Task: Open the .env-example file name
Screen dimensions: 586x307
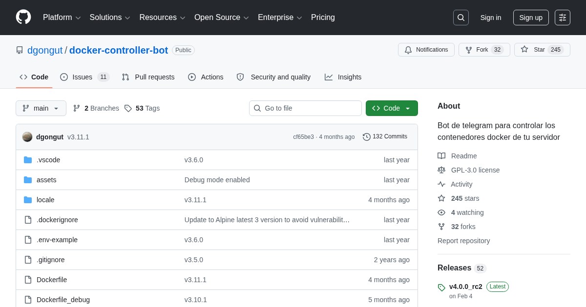Action: (x=57, y=240)
